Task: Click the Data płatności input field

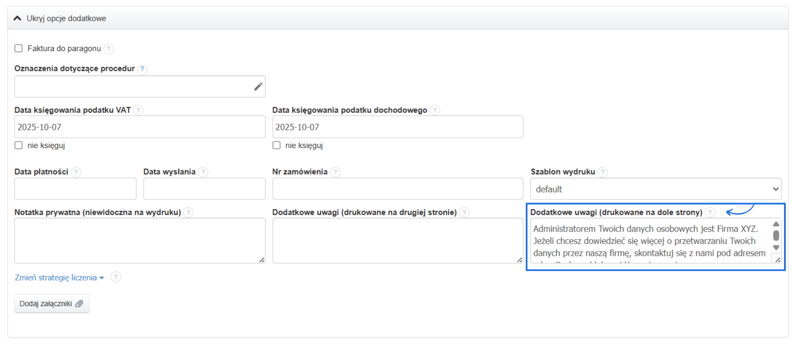Action: point(75,189)
